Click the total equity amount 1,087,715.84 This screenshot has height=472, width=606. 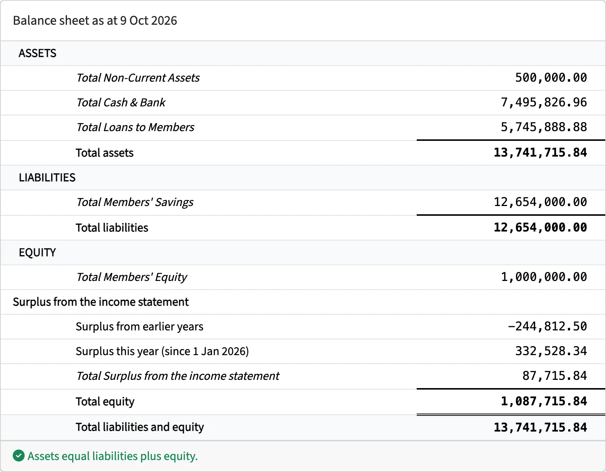click(x=544, y=402)
